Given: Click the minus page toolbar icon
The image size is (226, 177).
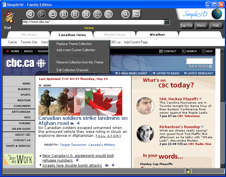Looking at the screenshot, I should [97, 14].
